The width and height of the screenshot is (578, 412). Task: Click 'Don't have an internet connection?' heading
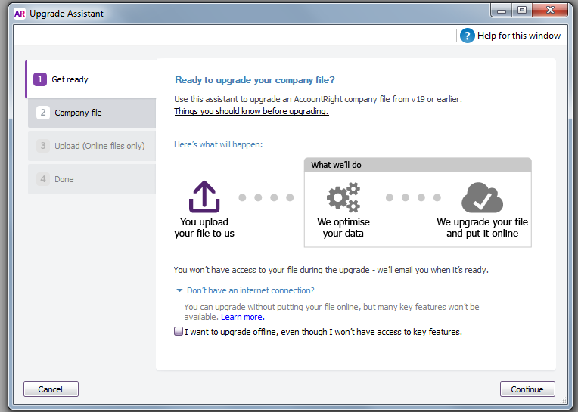[250, 290]
